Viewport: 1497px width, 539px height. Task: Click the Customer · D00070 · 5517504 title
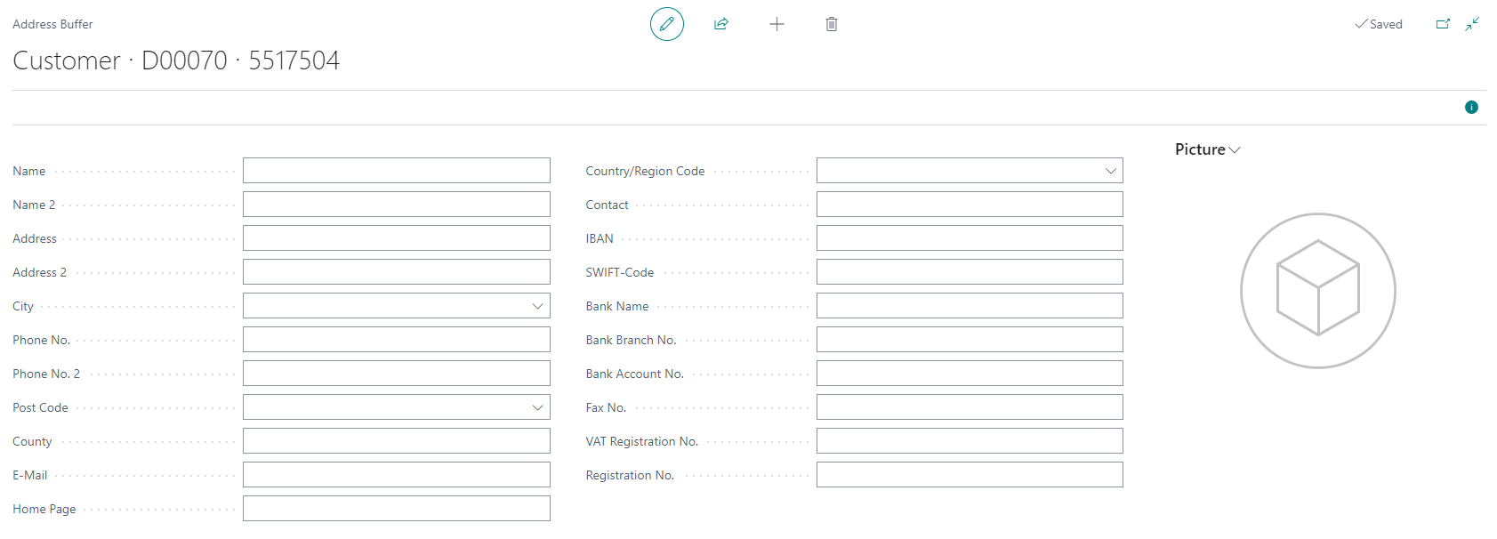(x=176, y=60)
